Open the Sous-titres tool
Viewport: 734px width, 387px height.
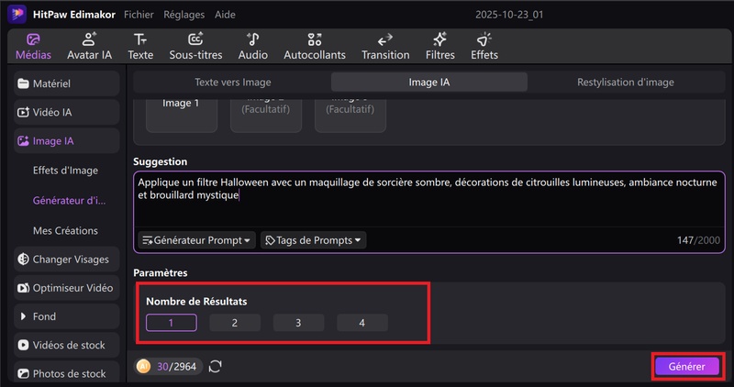point(195,46)
